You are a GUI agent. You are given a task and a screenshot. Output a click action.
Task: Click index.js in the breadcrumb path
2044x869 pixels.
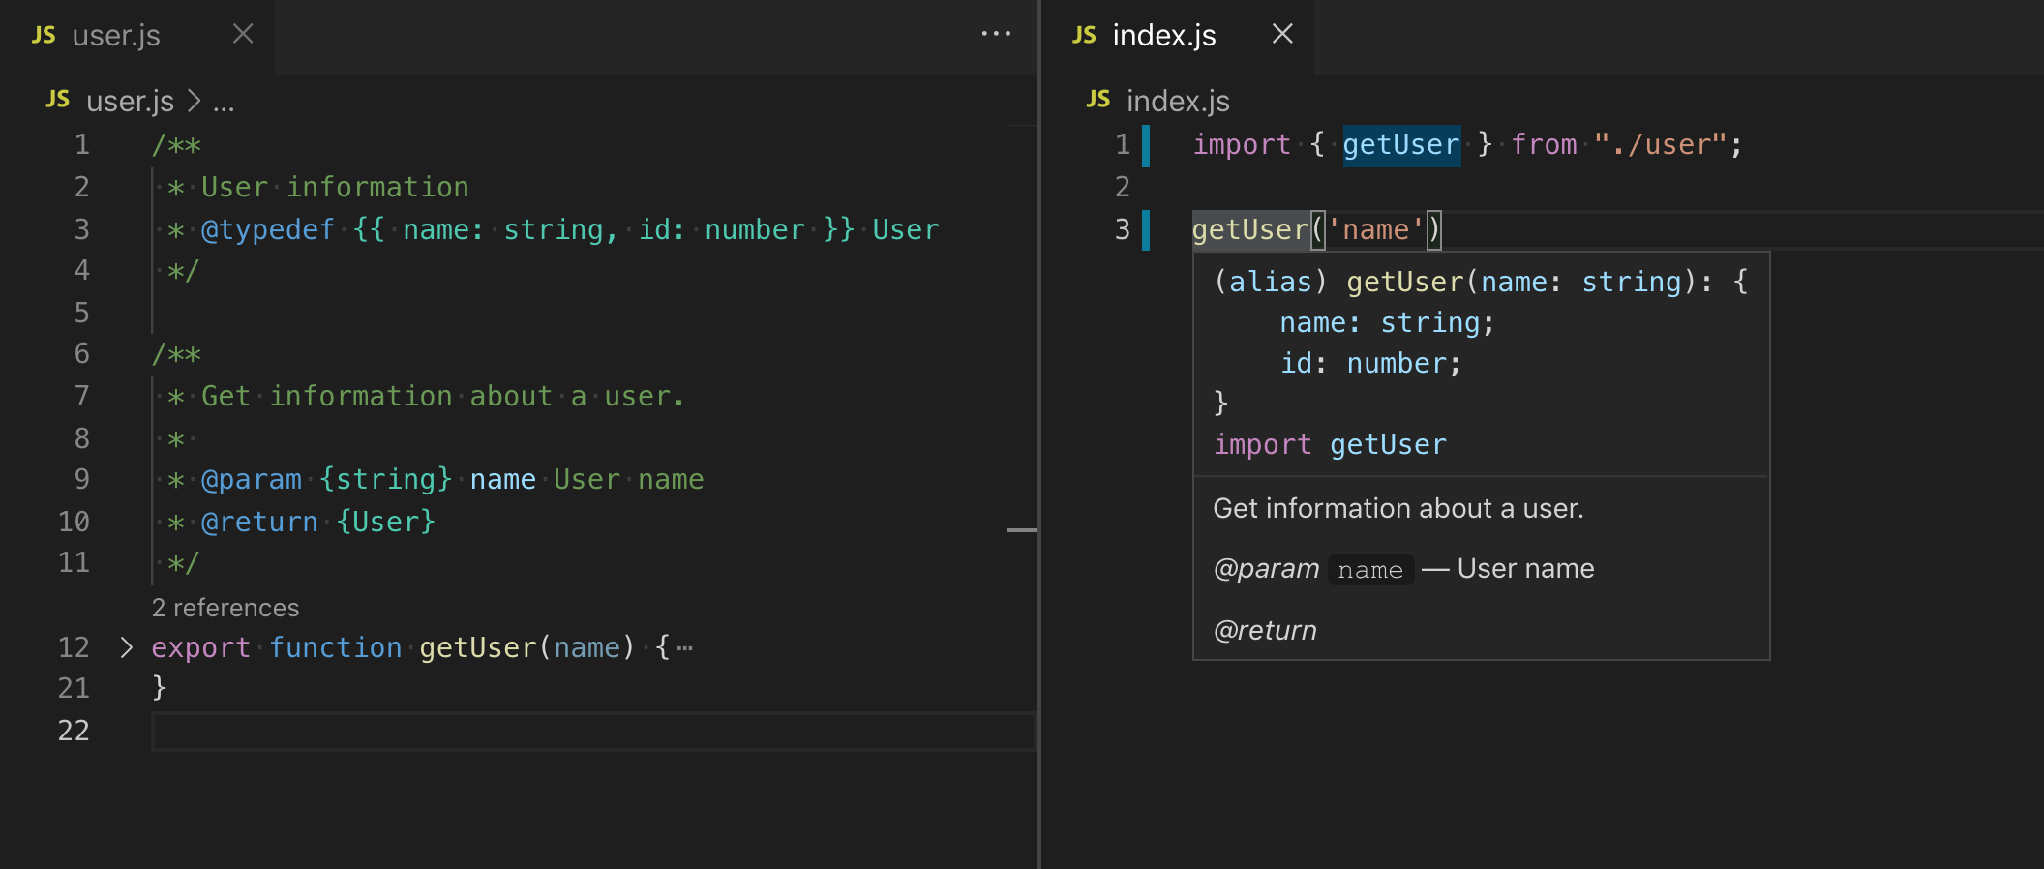coord(1177,101)
